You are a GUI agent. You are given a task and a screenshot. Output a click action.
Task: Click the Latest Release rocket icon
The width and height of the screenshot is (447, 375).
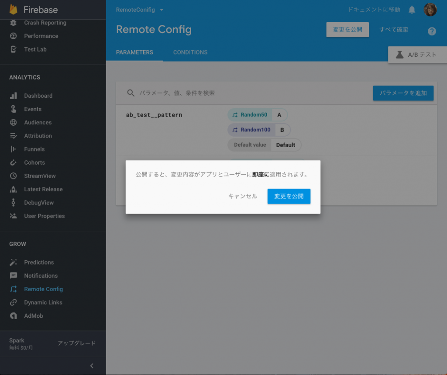coord(14,189)
